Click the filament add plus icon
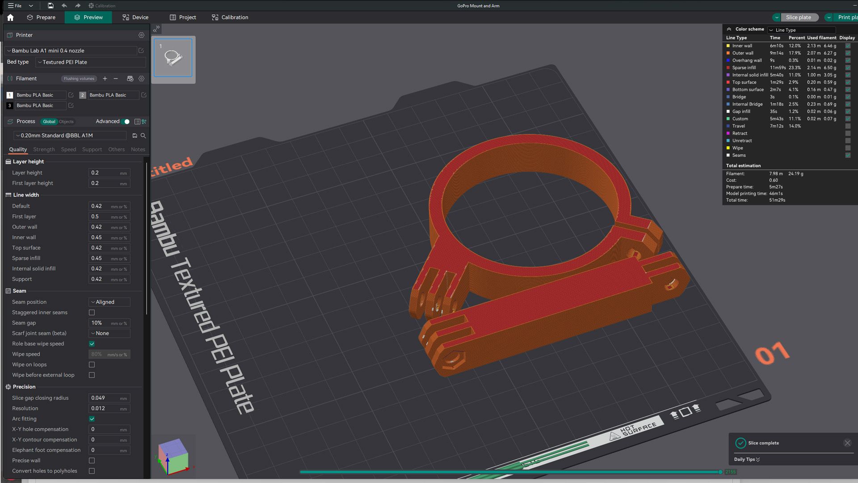This screenshot has width=858, height=483. (x=104, y=78)
